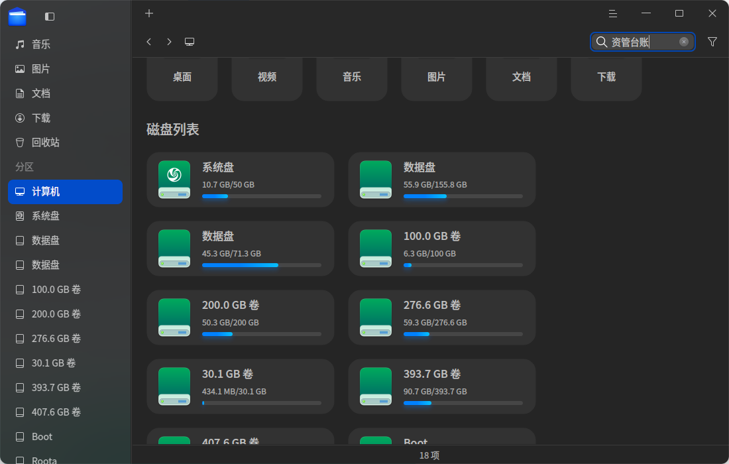Click the search magnifier icon

601,42
